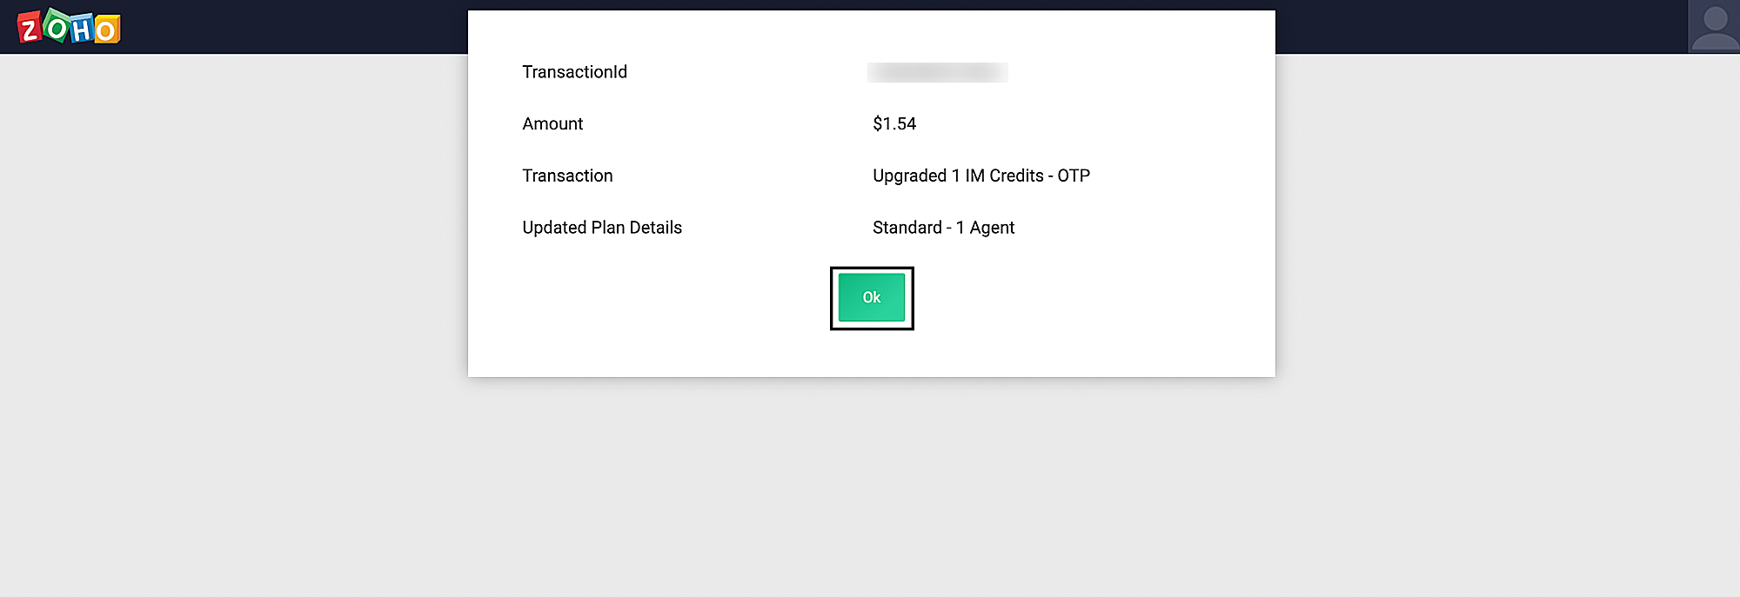Screen dimensions: 1740x597
Task: Click blank white area beneath Ok button
Action: [872, 355]
